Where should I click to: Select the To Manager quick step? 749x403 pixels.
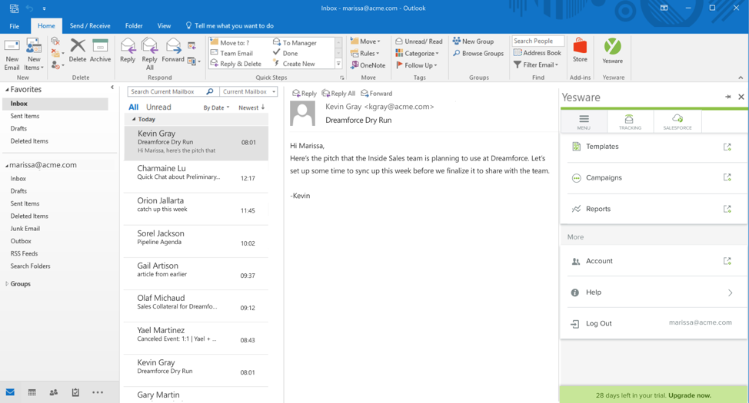click(x=295, y=43)
